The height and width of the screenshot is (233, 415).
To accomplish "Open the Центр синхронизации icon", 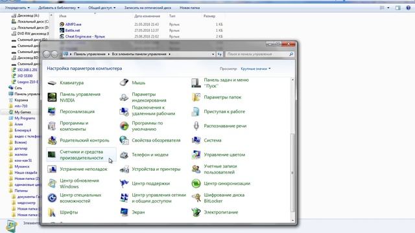I will pyautogui.click(x=196, y=183).
